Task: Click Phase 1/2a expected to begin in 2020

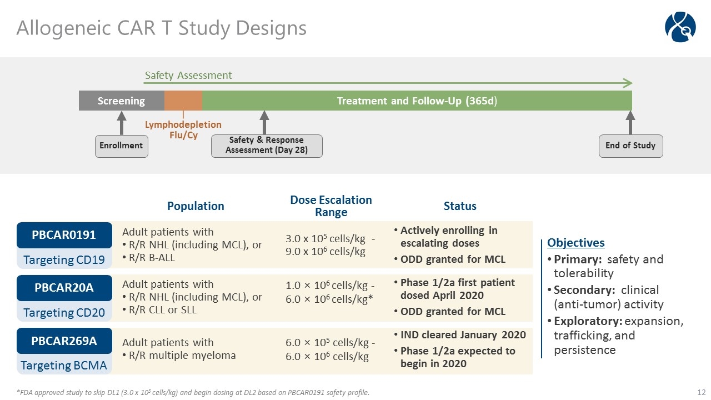Action: click(x=454, y=357)
